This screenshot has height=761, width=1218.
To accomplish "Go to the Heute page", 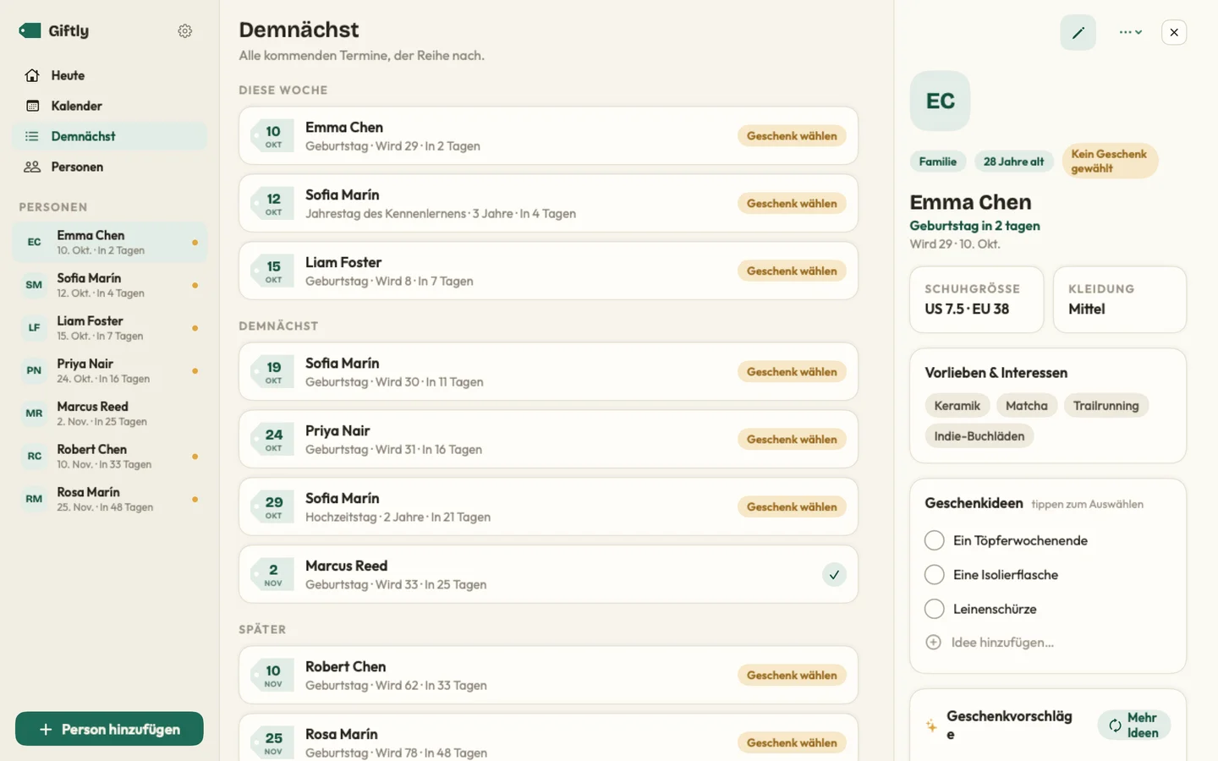I will 109,75.
